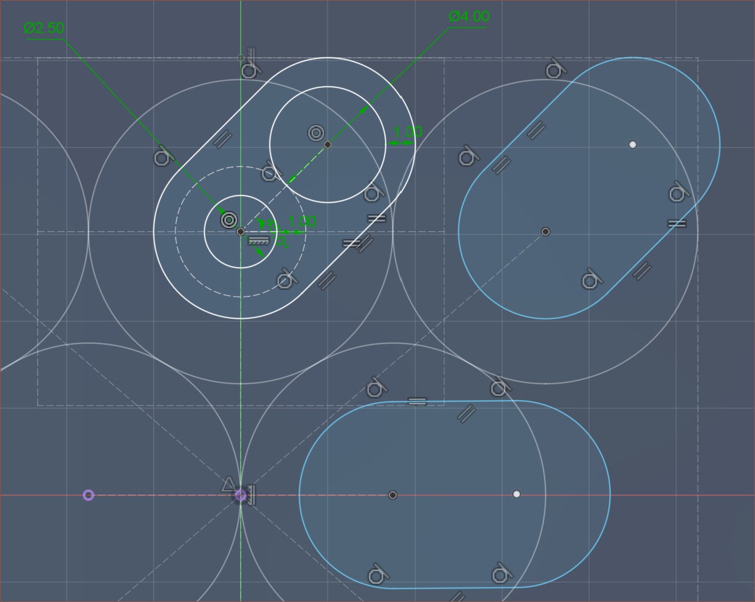The width and height of the screenshot is (755, 602).
Task: Select the concentric constraint icon by the small circle center
Action: pos(229,220)
